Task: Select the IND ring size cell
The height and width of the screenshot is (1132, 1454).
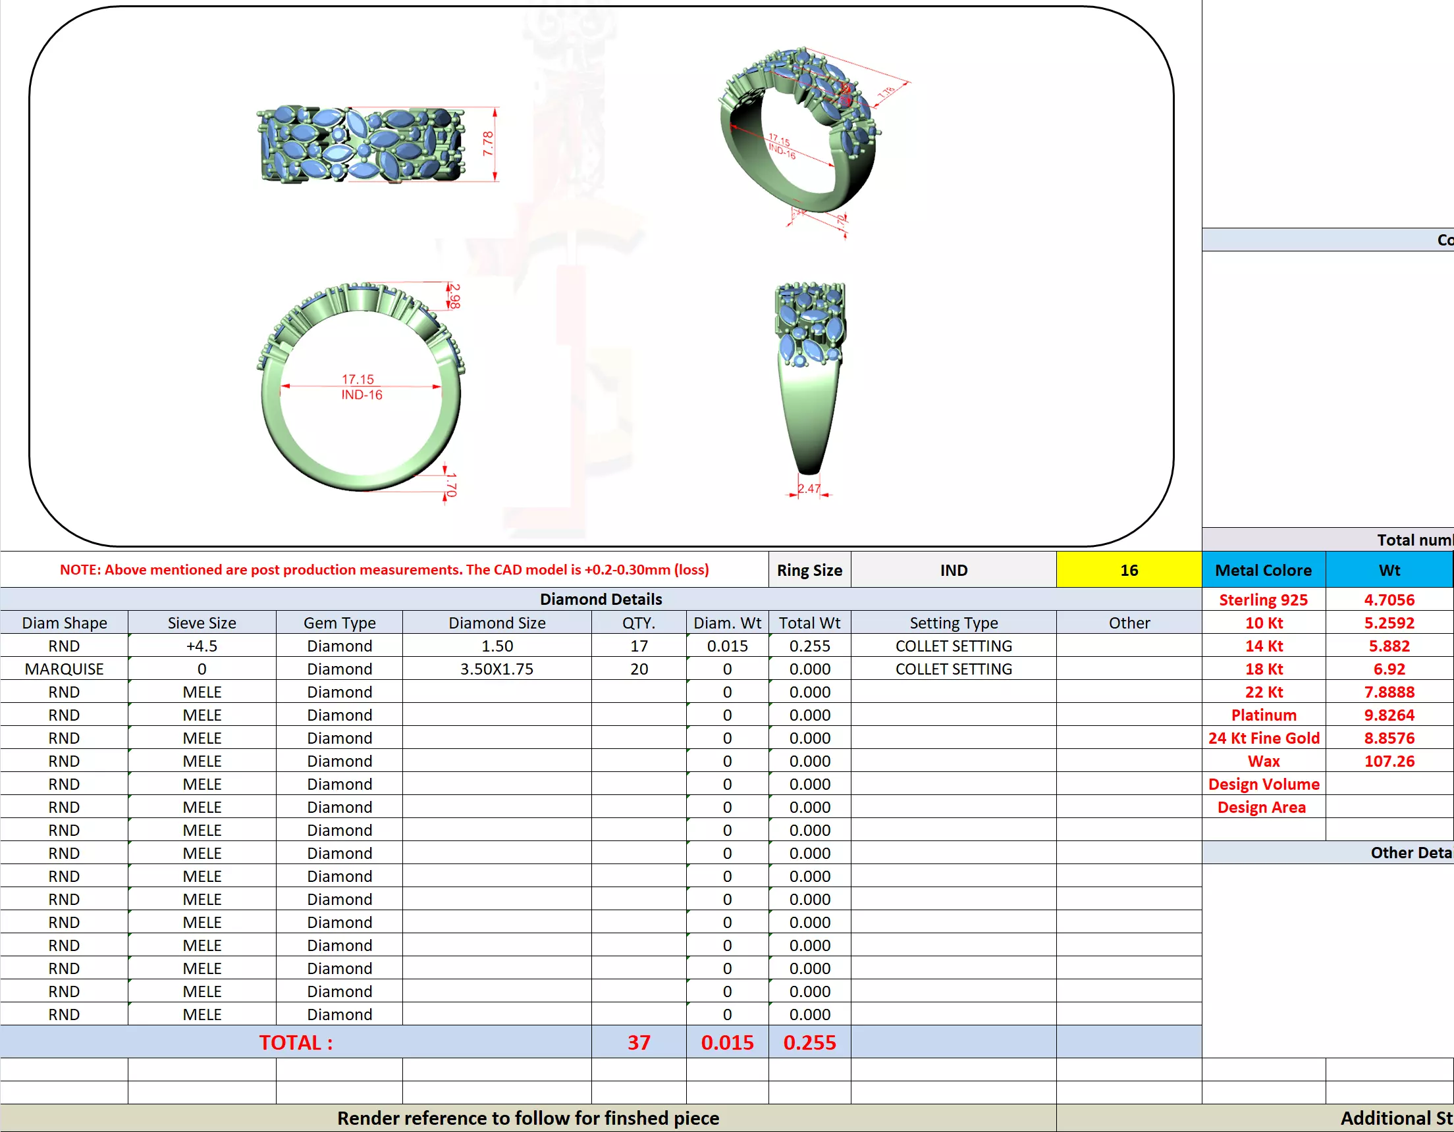Action: pyautogui.click(x=953, y=571)
